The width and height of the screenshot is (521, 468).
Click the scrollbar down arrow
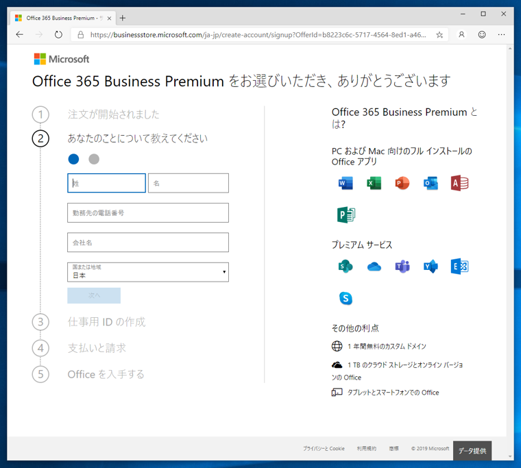coord(510,457)
